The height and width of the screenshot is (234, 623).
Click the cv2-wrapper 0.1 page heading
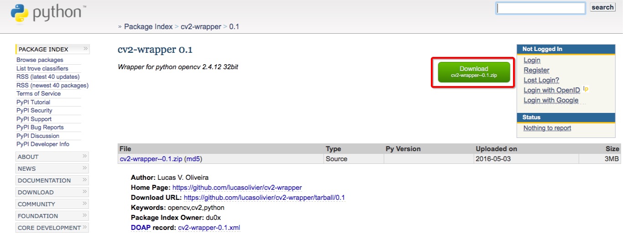(155, 50)
